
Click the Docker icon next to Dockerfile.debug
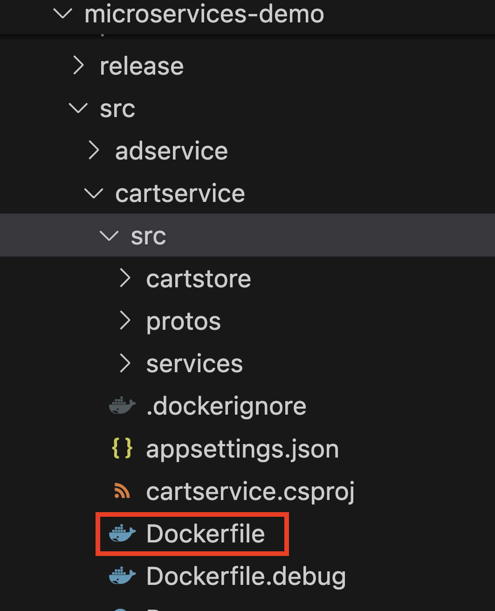[x=122, y=576]
